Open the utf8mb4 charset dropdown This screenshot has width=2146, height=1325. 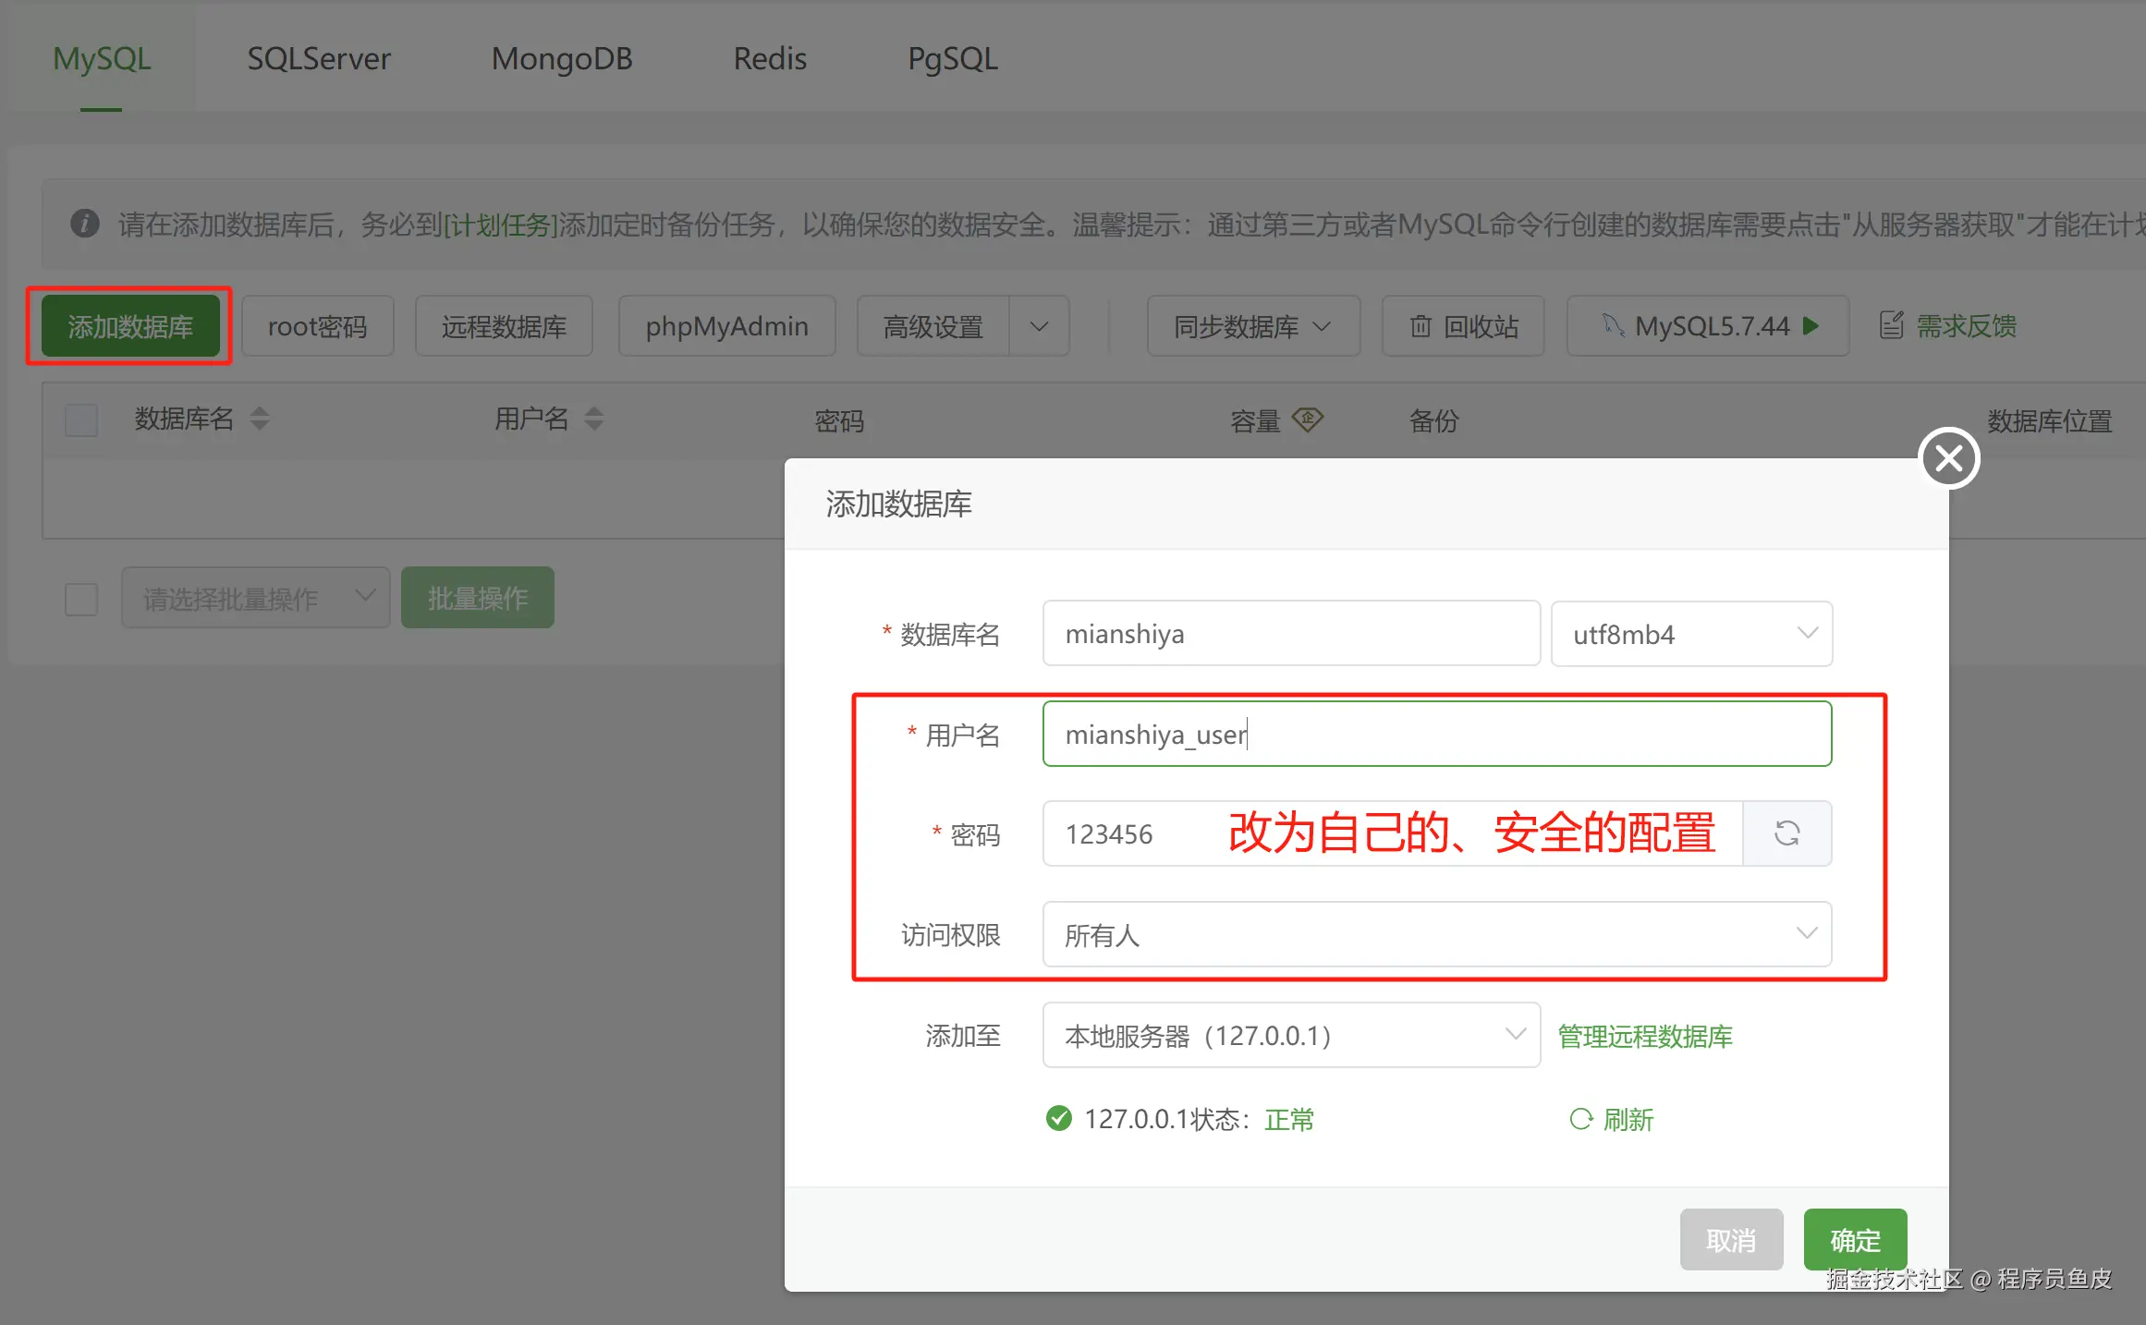coord(1691,634)
